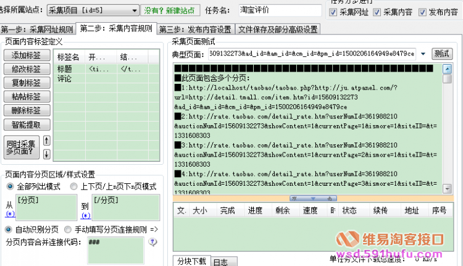Select the 上下页/上n页下n页模式 radio button
The image size is (463, 266).
point(73,186)
